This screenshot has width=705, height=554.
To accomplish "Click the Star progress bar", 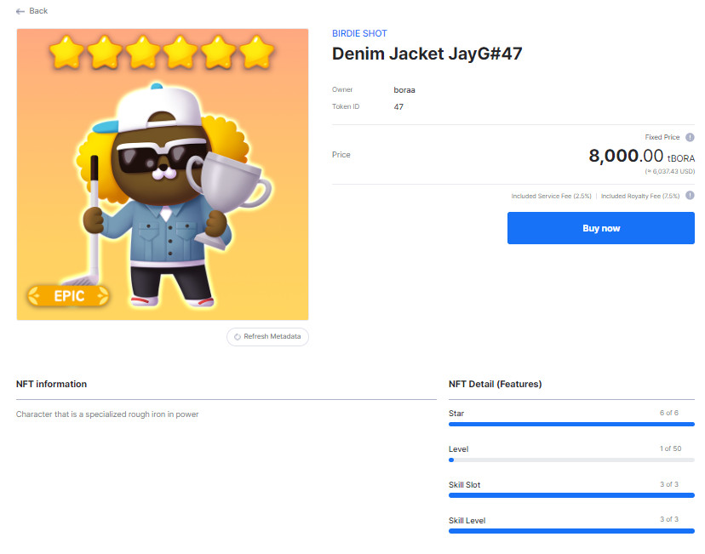I will (x=571, y=424).
